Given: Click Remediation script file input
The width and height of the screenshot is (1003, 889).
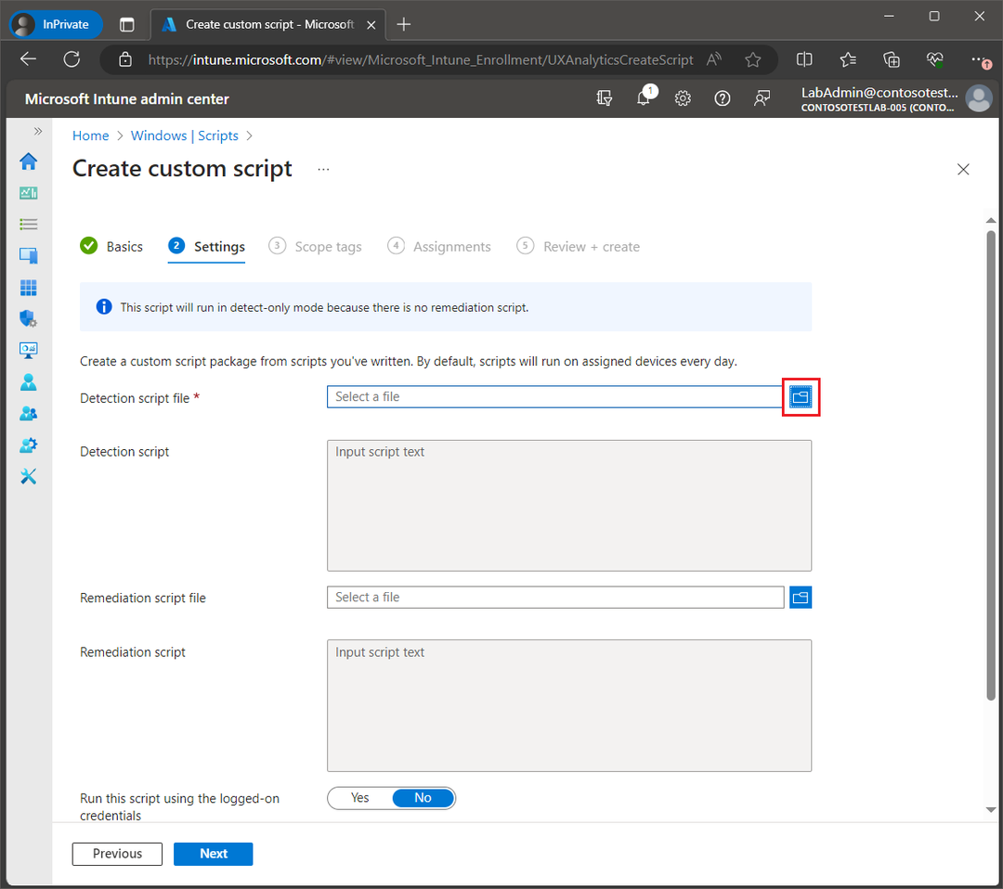Looking at the screenshot, I should click(555, 598).
